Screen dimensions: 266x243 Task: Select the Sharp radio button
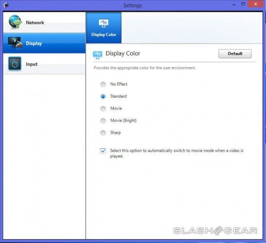pos(103,133)
